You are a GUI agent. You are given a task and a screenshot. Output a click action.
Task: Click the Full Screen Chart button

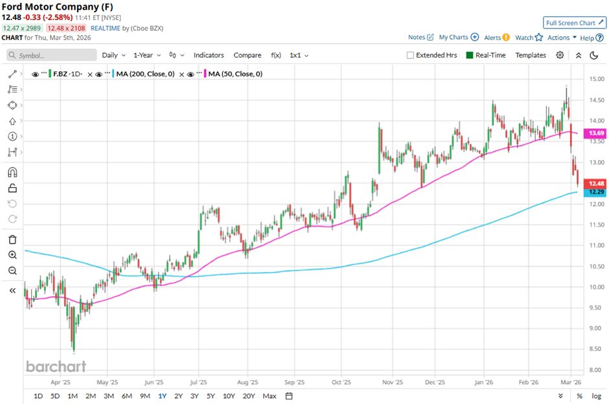574,23
